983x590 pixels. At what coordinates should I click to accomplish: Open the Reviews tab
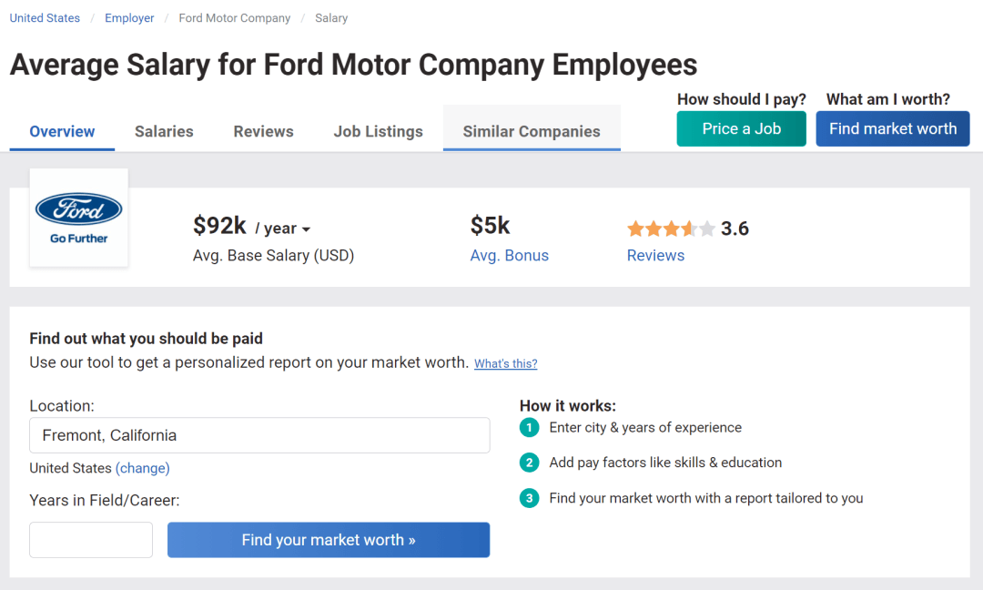click(263, 131)
